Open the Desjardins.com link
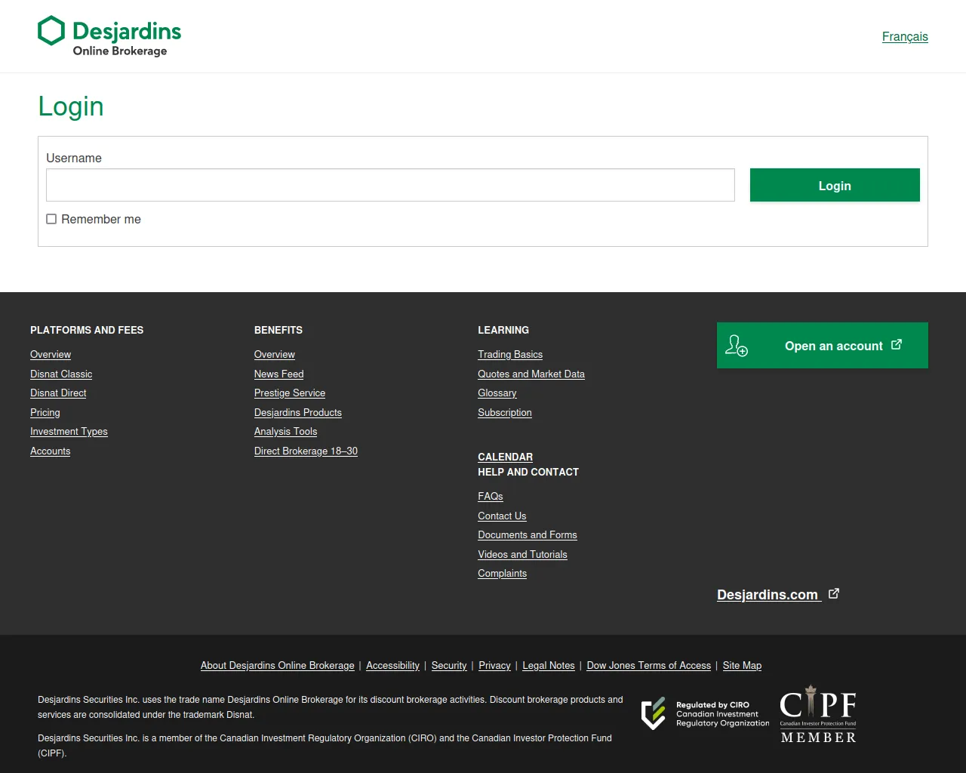This screenshot has width=966, height=773. [768, 595]
